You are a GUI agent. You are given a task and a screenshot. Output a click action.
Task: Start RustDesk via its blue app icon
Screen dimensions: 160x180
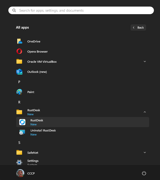(x=22, y=122)
